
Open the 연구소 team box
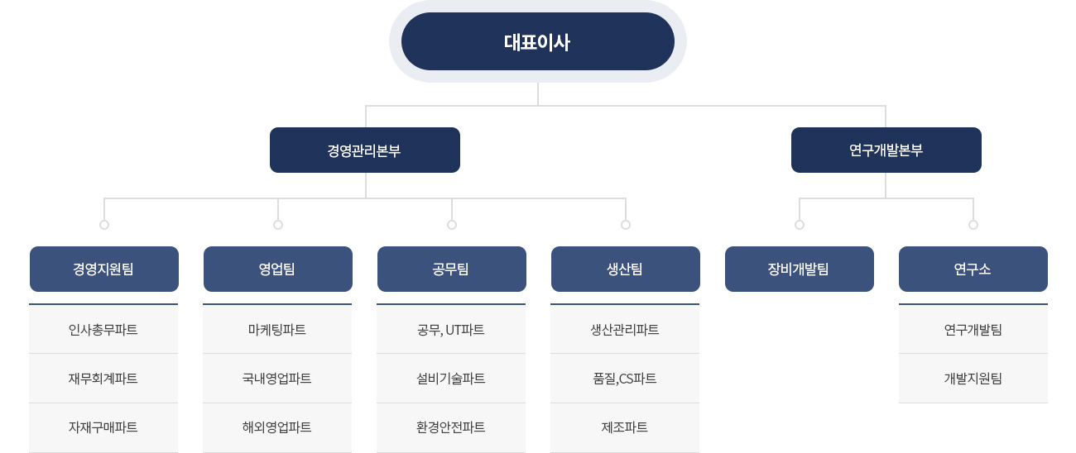point(973,269)
